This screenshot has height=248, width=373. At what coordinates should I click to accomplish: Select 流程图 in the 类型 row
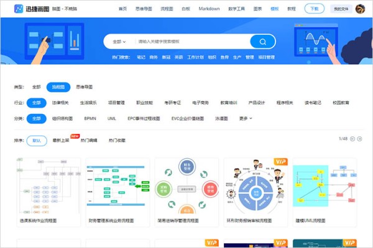(58, 87)
